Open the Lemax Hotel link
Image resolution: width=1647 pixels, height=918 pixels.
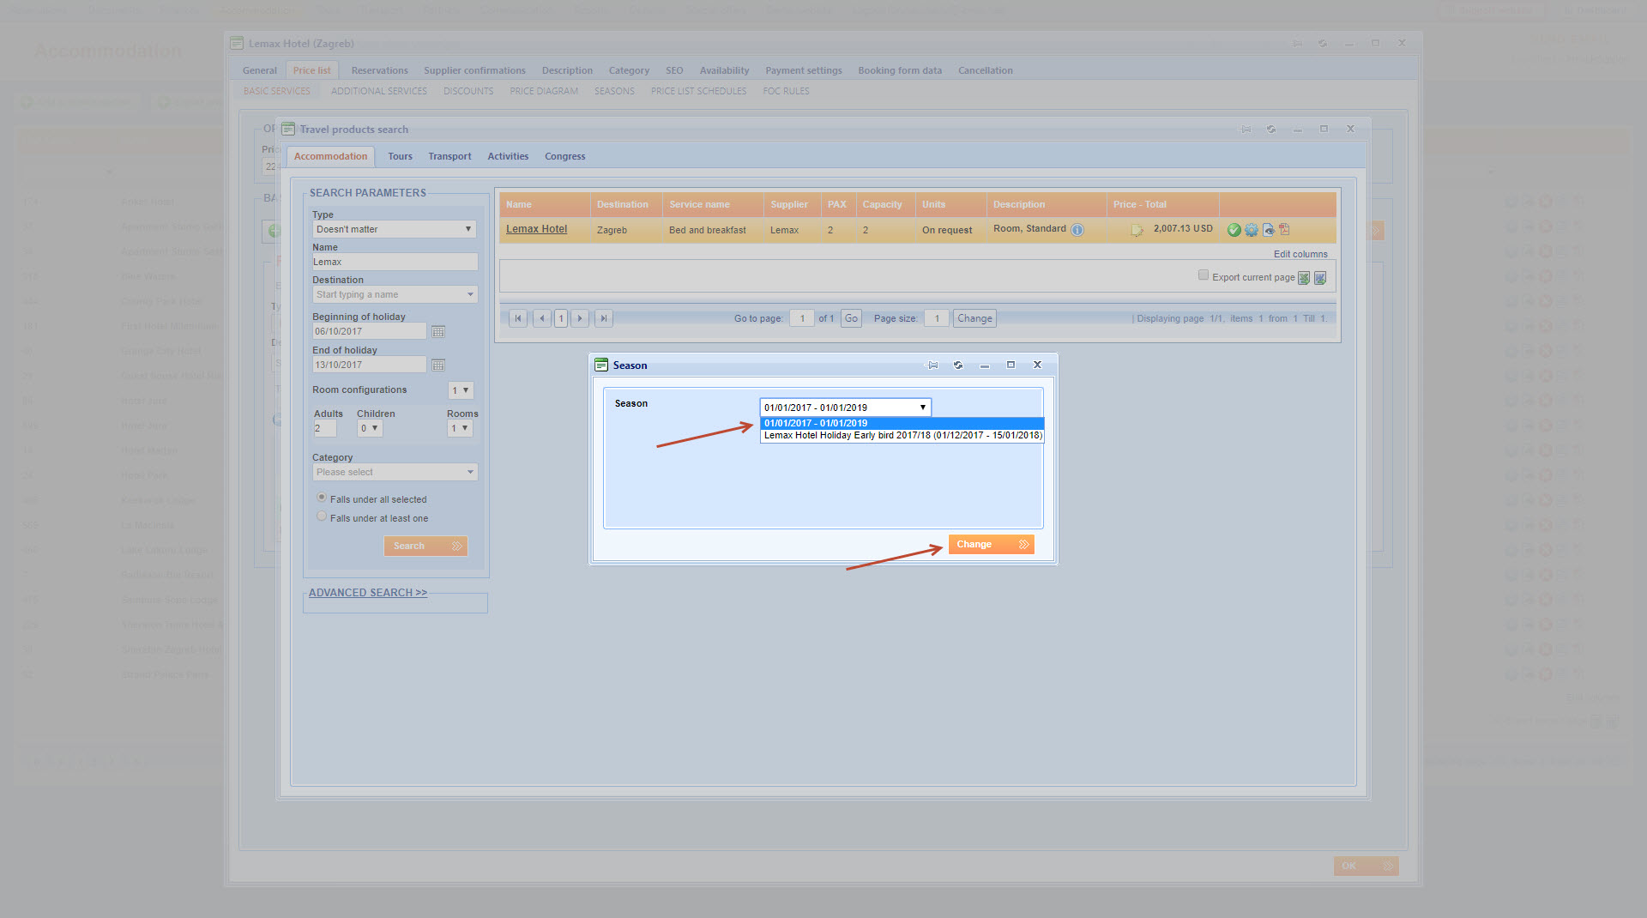click(536, 229)
